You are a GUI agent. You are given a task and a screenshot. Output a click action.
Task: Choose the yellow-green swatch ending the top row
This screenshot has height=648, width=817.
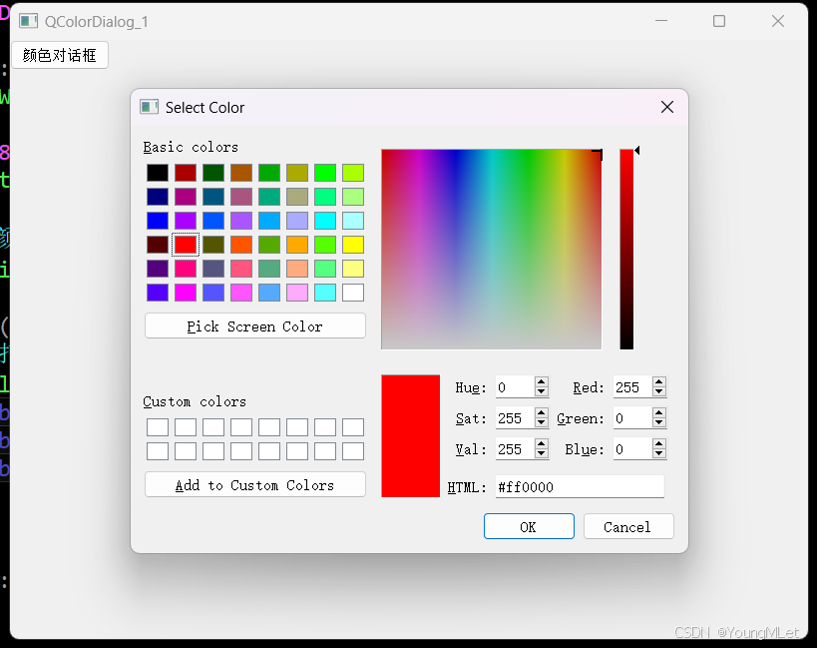(x=353, y=173)
